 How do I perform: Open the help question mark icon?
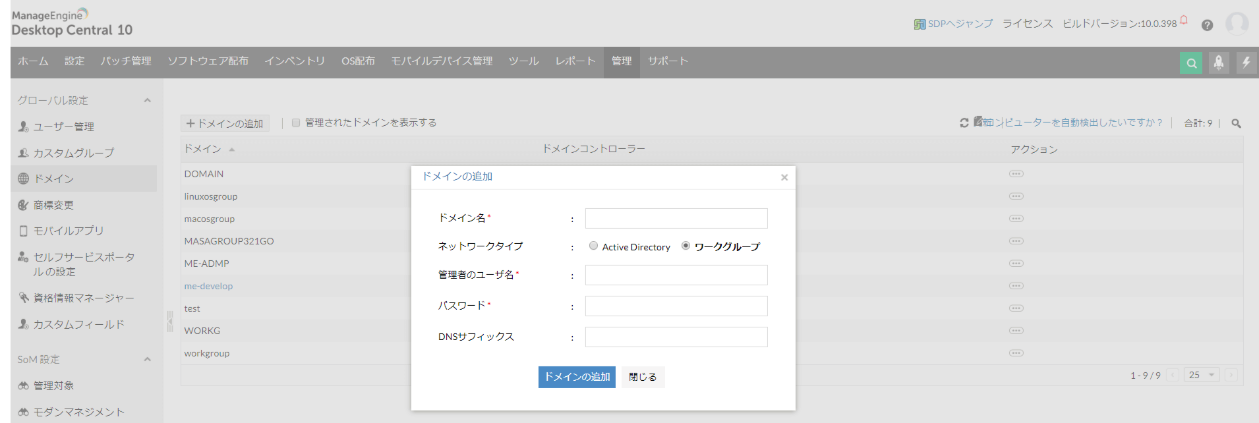click(1207, 25)
